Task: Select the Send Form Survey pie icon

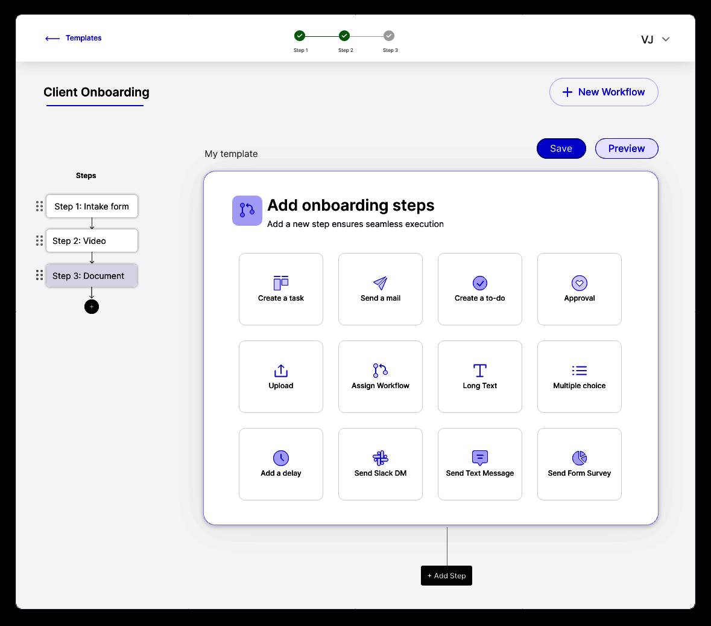Action: click(x=579, y=458)
